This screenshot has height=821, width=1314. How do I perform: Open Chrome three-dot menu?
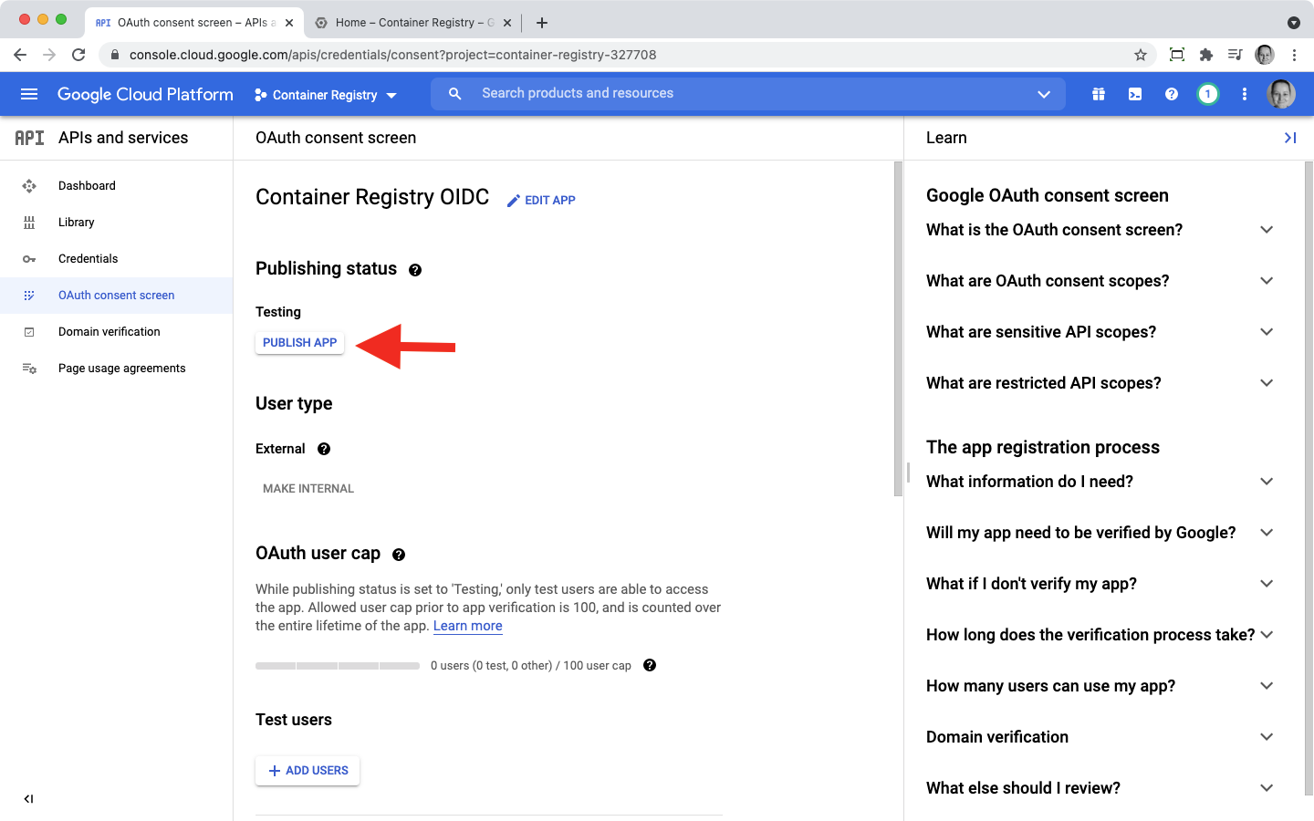click(1294, 55)
